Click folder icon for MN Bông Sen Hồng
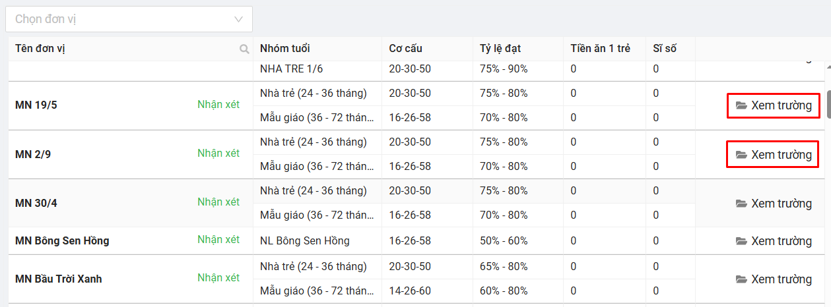 741,241
